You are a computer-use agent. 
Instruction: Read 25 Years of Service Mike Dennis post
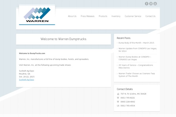click(136, 66)
